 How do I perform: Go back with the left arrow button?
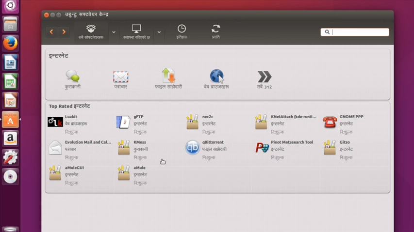tap(51, 32)
